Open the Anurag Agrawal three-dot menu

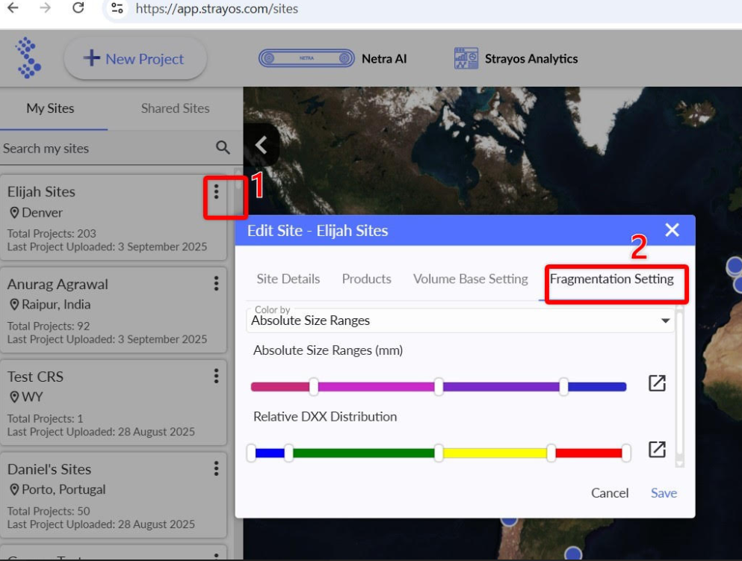(x=216, y=283)
